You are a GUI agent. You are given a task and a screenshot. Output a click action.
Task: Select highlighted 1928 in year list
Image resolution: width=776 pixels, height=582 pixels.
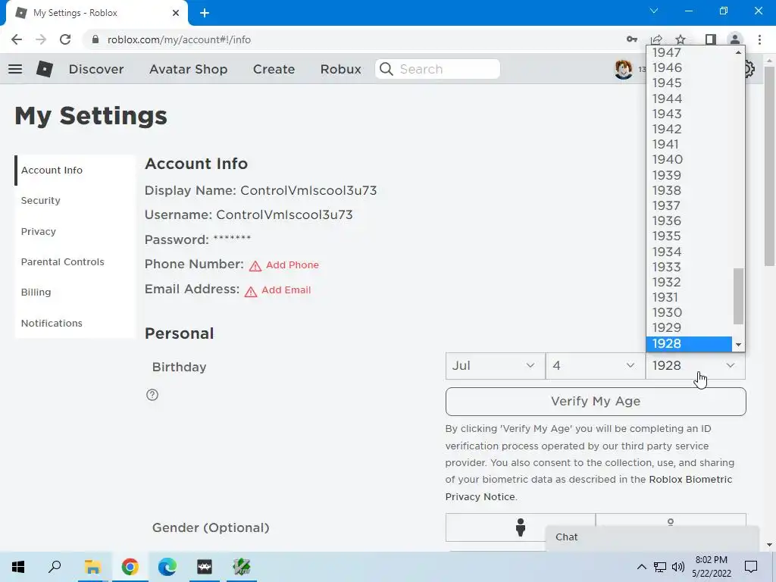[x=689, y=343]
